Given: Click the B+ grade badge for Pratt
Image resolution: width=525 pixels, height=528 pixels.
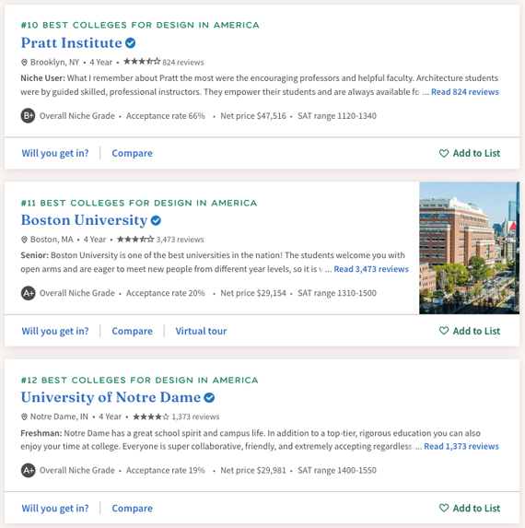Looking at the screenshot, I should 28,116.
